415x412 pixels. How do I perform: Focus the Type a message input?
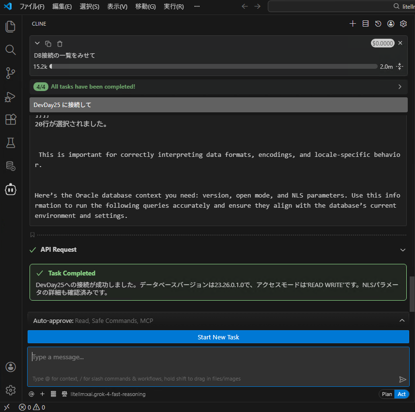click(218, 367)
